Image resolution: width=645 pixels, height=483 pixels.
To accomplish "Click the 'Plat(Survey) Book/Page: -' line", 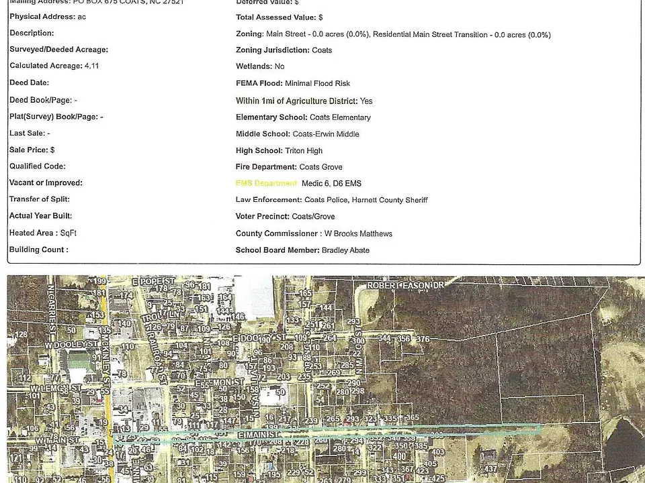I will click(x=56, y=117).
